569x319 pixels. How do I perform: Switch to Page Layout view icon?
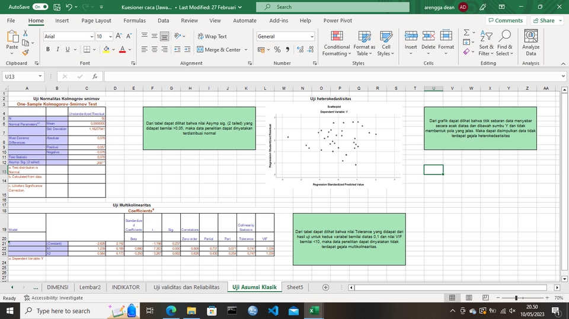click(x=469, y=298)
